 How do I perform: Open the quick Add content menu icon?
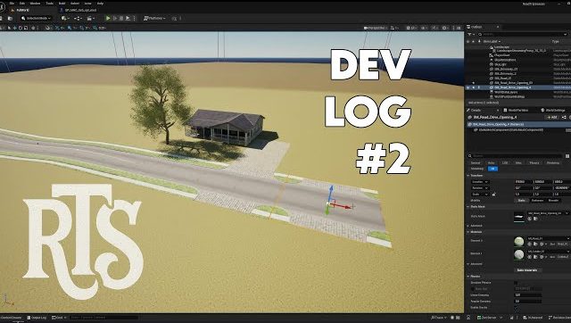[65, 18]
